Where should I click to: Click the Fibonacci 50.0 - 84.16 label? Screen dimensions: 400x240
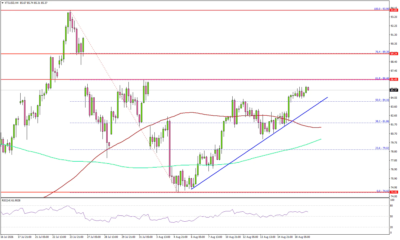(382, 100)
